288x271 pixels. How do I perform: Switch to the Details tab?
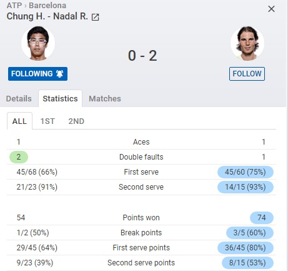tap(19, 98)
